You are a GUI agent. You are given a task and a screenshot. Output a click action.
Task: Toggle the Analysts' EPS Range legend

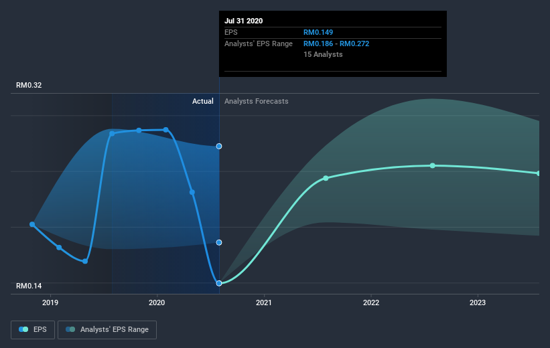coord(107,329)
